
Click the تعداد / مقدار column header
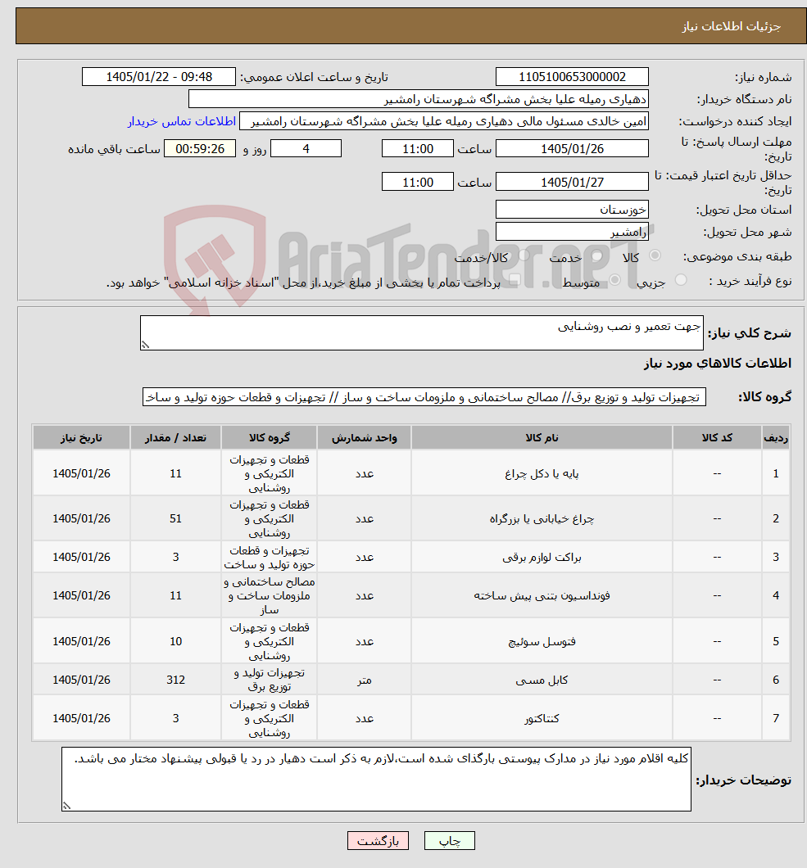click(x=175, y=438)
